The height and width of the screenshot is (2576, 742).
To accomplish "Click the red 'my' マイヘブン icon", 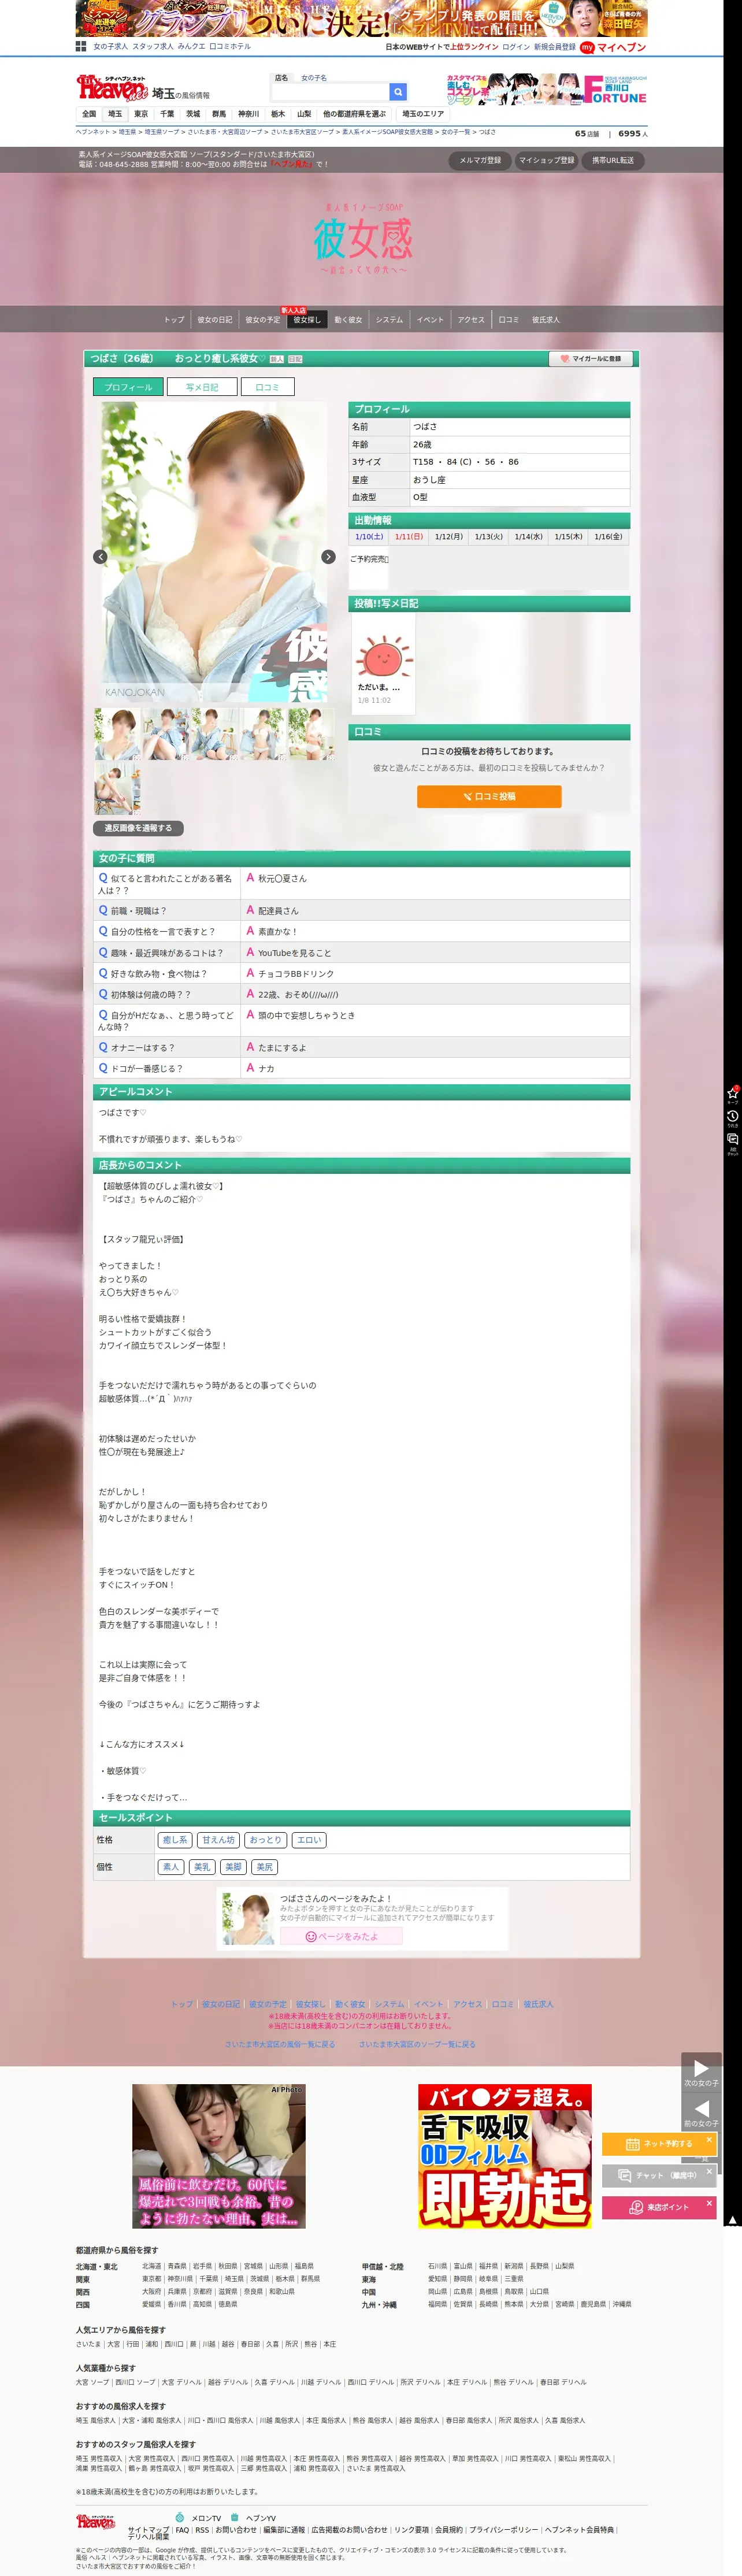I will click(x=587, y=47).
